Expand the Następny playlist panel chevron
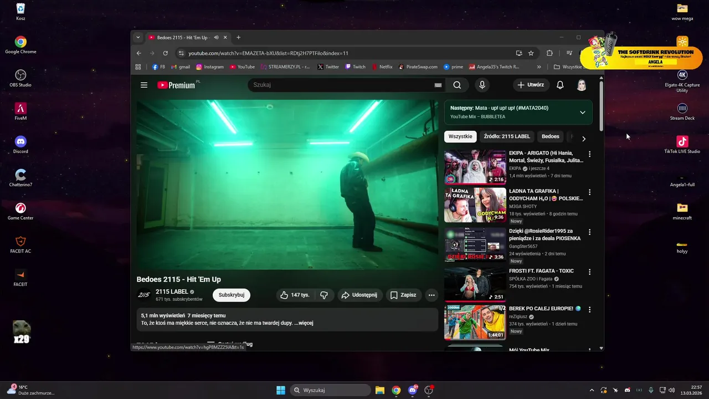709x399 pixels. coord(582,112)
